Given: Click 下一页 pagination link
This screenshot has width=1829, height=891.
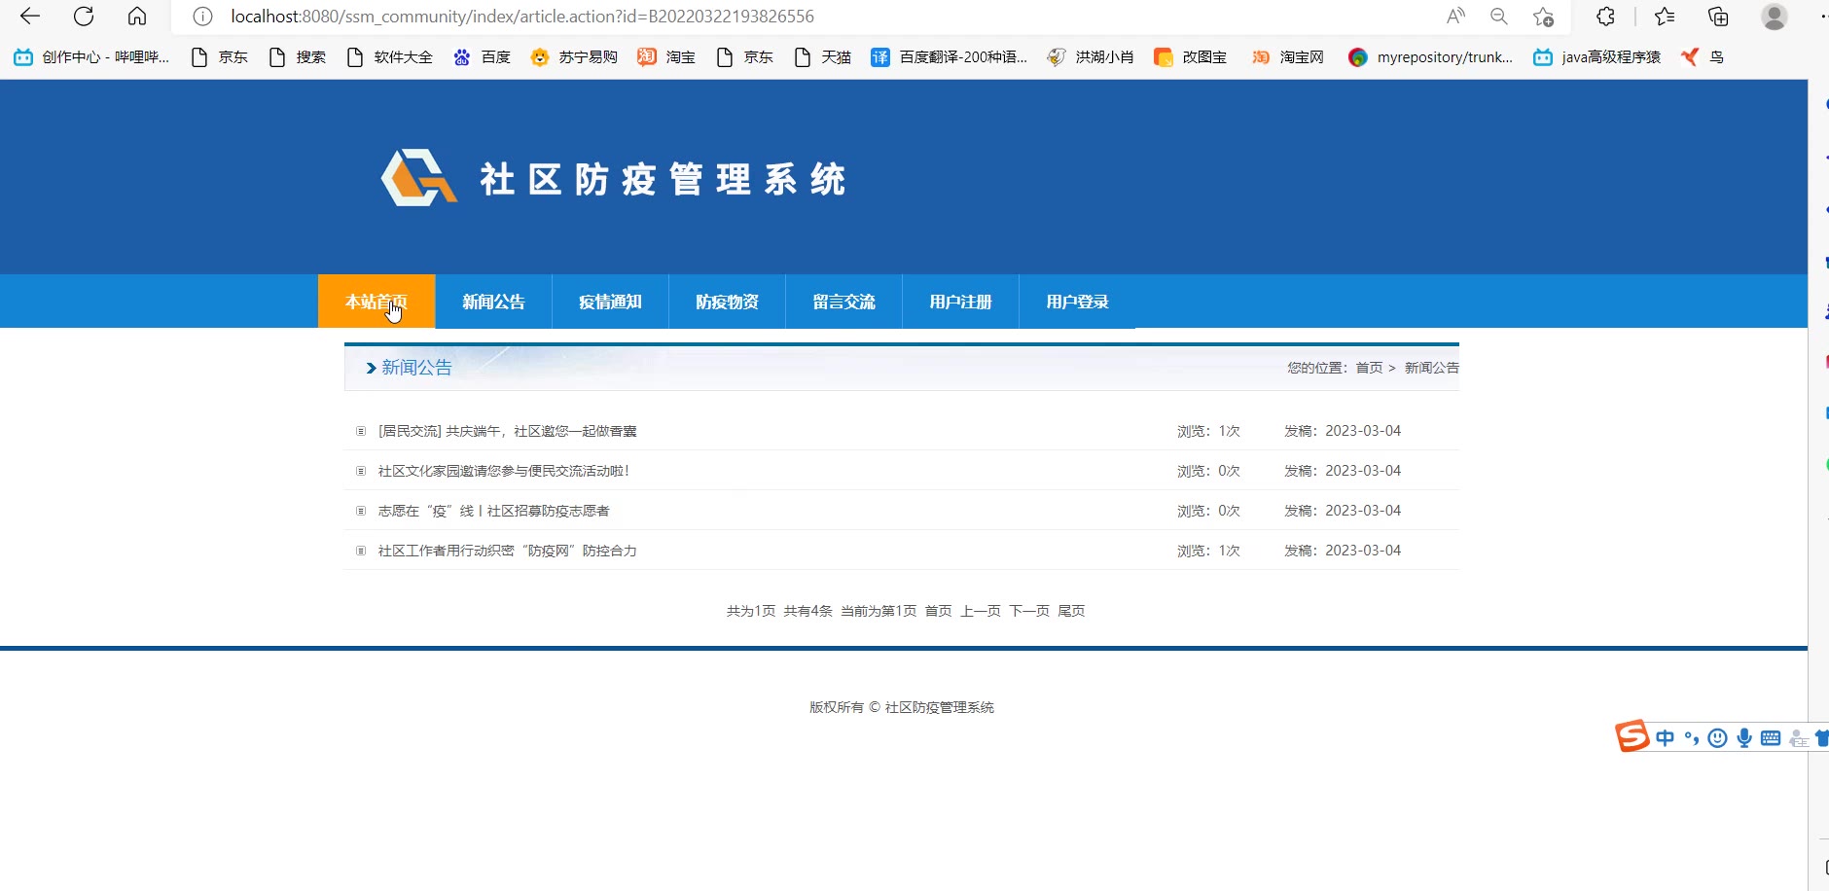Looking at the screenshot, I should [1029, 611].
